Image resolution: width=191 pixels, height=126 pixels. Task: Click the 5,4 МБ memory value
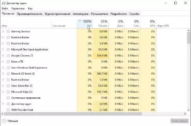[x=103, y=43]
